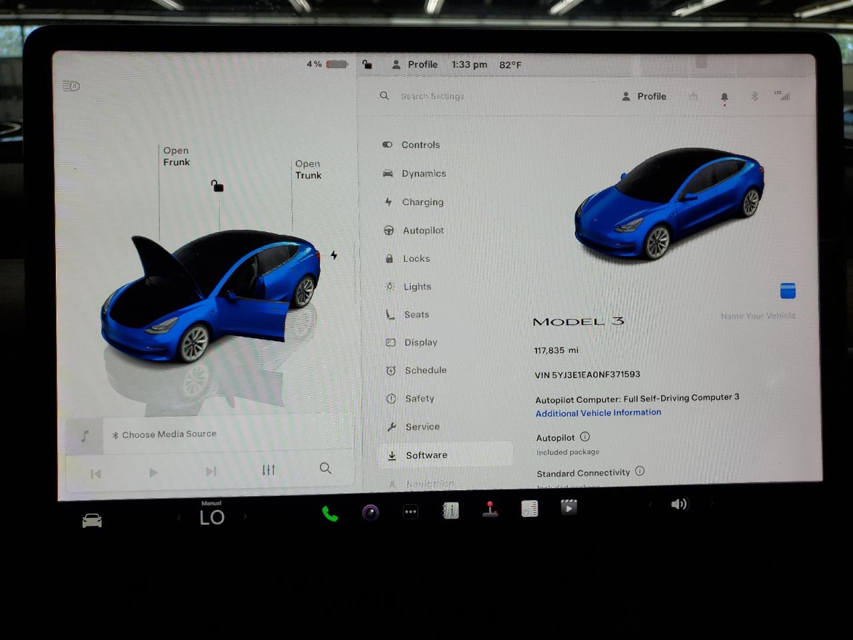Select Safety in the settings list
853x640 pixels.
(411, 399)
